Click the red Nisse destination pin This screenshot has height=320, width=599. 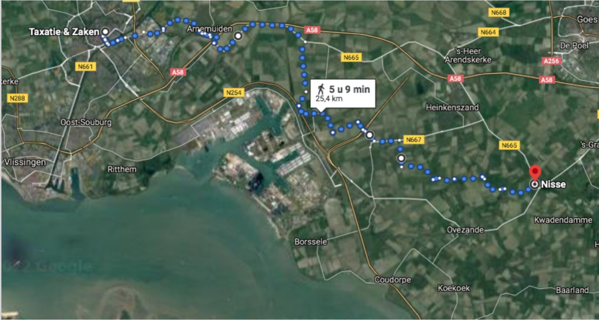535,172
